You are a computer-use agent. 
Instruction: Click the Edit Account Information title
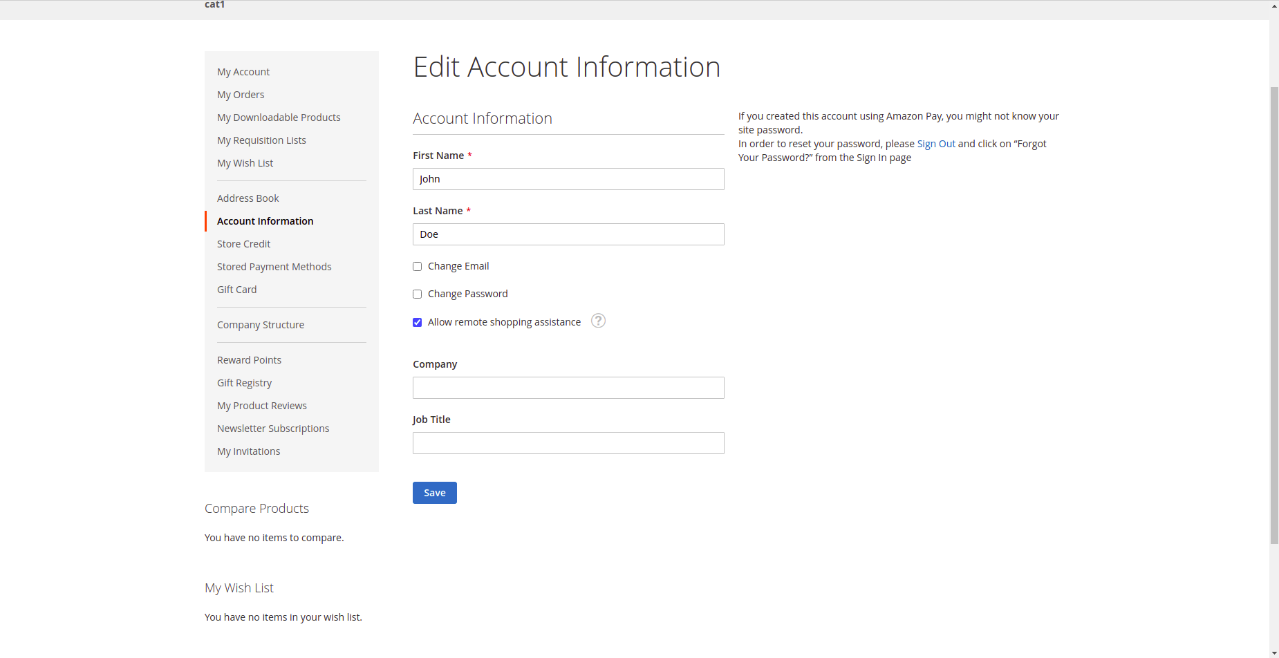(567, 67)
